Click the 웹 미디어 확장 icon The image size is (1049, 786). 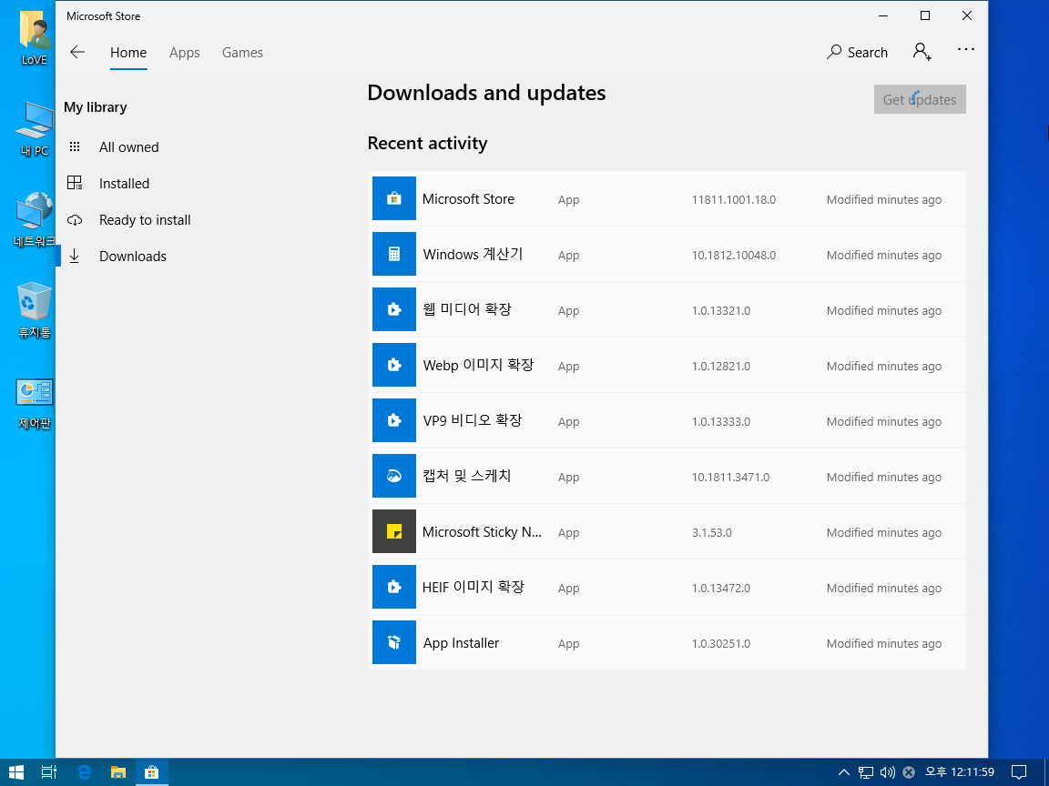coord(394,309)
